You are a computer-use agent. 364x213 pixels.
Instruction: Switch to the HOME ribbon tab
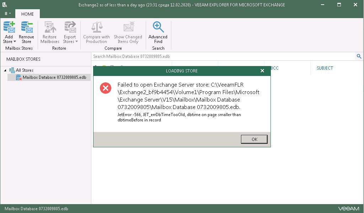(27, 14)
